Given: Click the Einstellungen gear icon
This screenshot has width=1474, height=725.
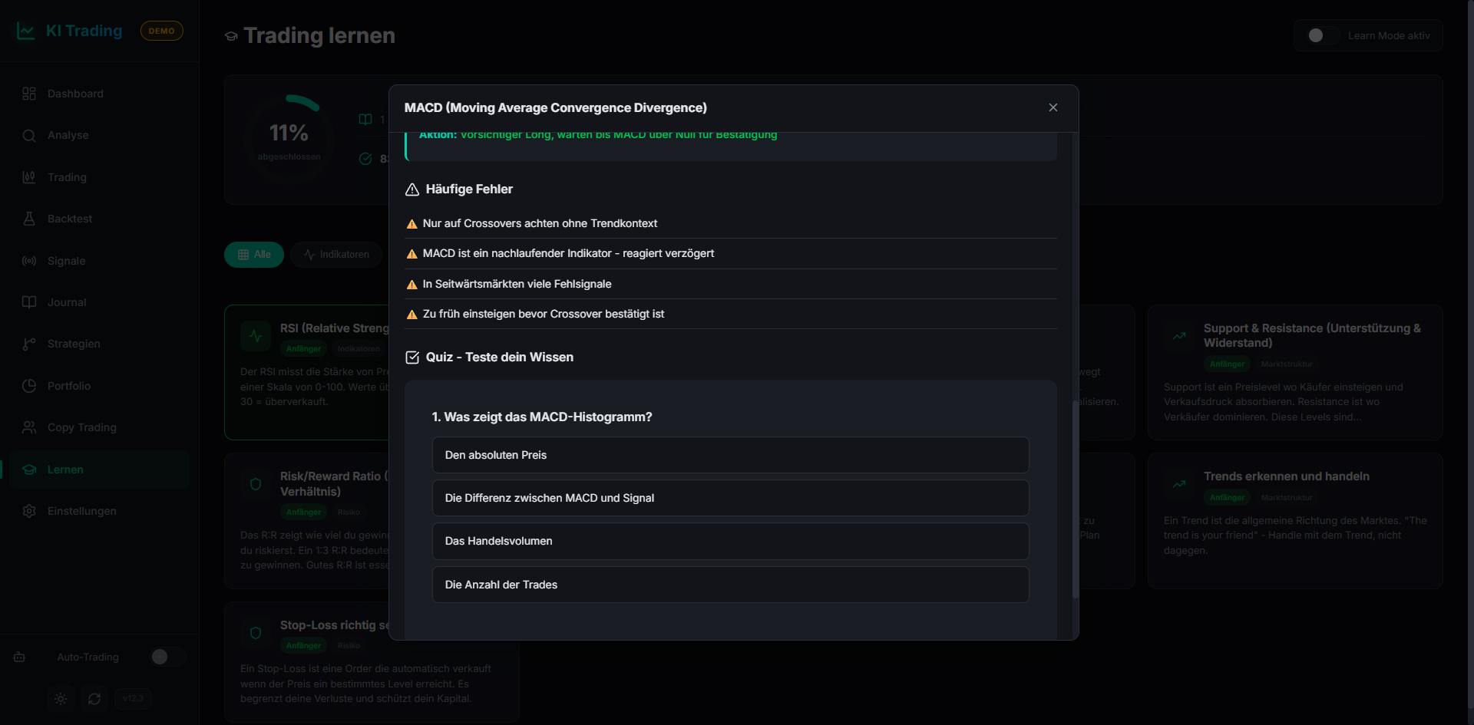Looking at the screenshot, I should [x=29, y=511].
